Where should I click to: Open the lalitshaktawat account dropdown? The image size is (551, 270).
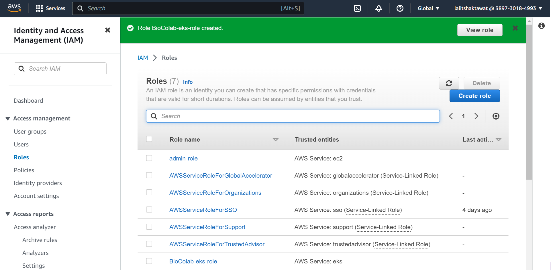498,8
